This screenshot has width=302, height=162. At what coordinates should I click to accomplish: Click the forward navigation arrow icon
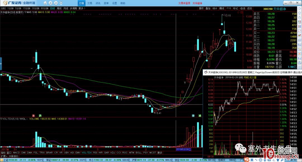56,3
